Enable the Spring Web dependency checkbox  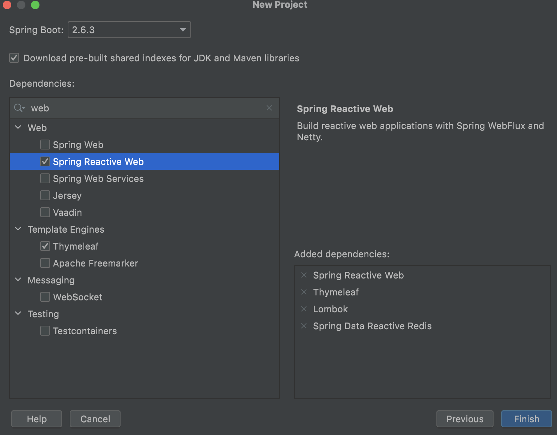pos(45,145)
